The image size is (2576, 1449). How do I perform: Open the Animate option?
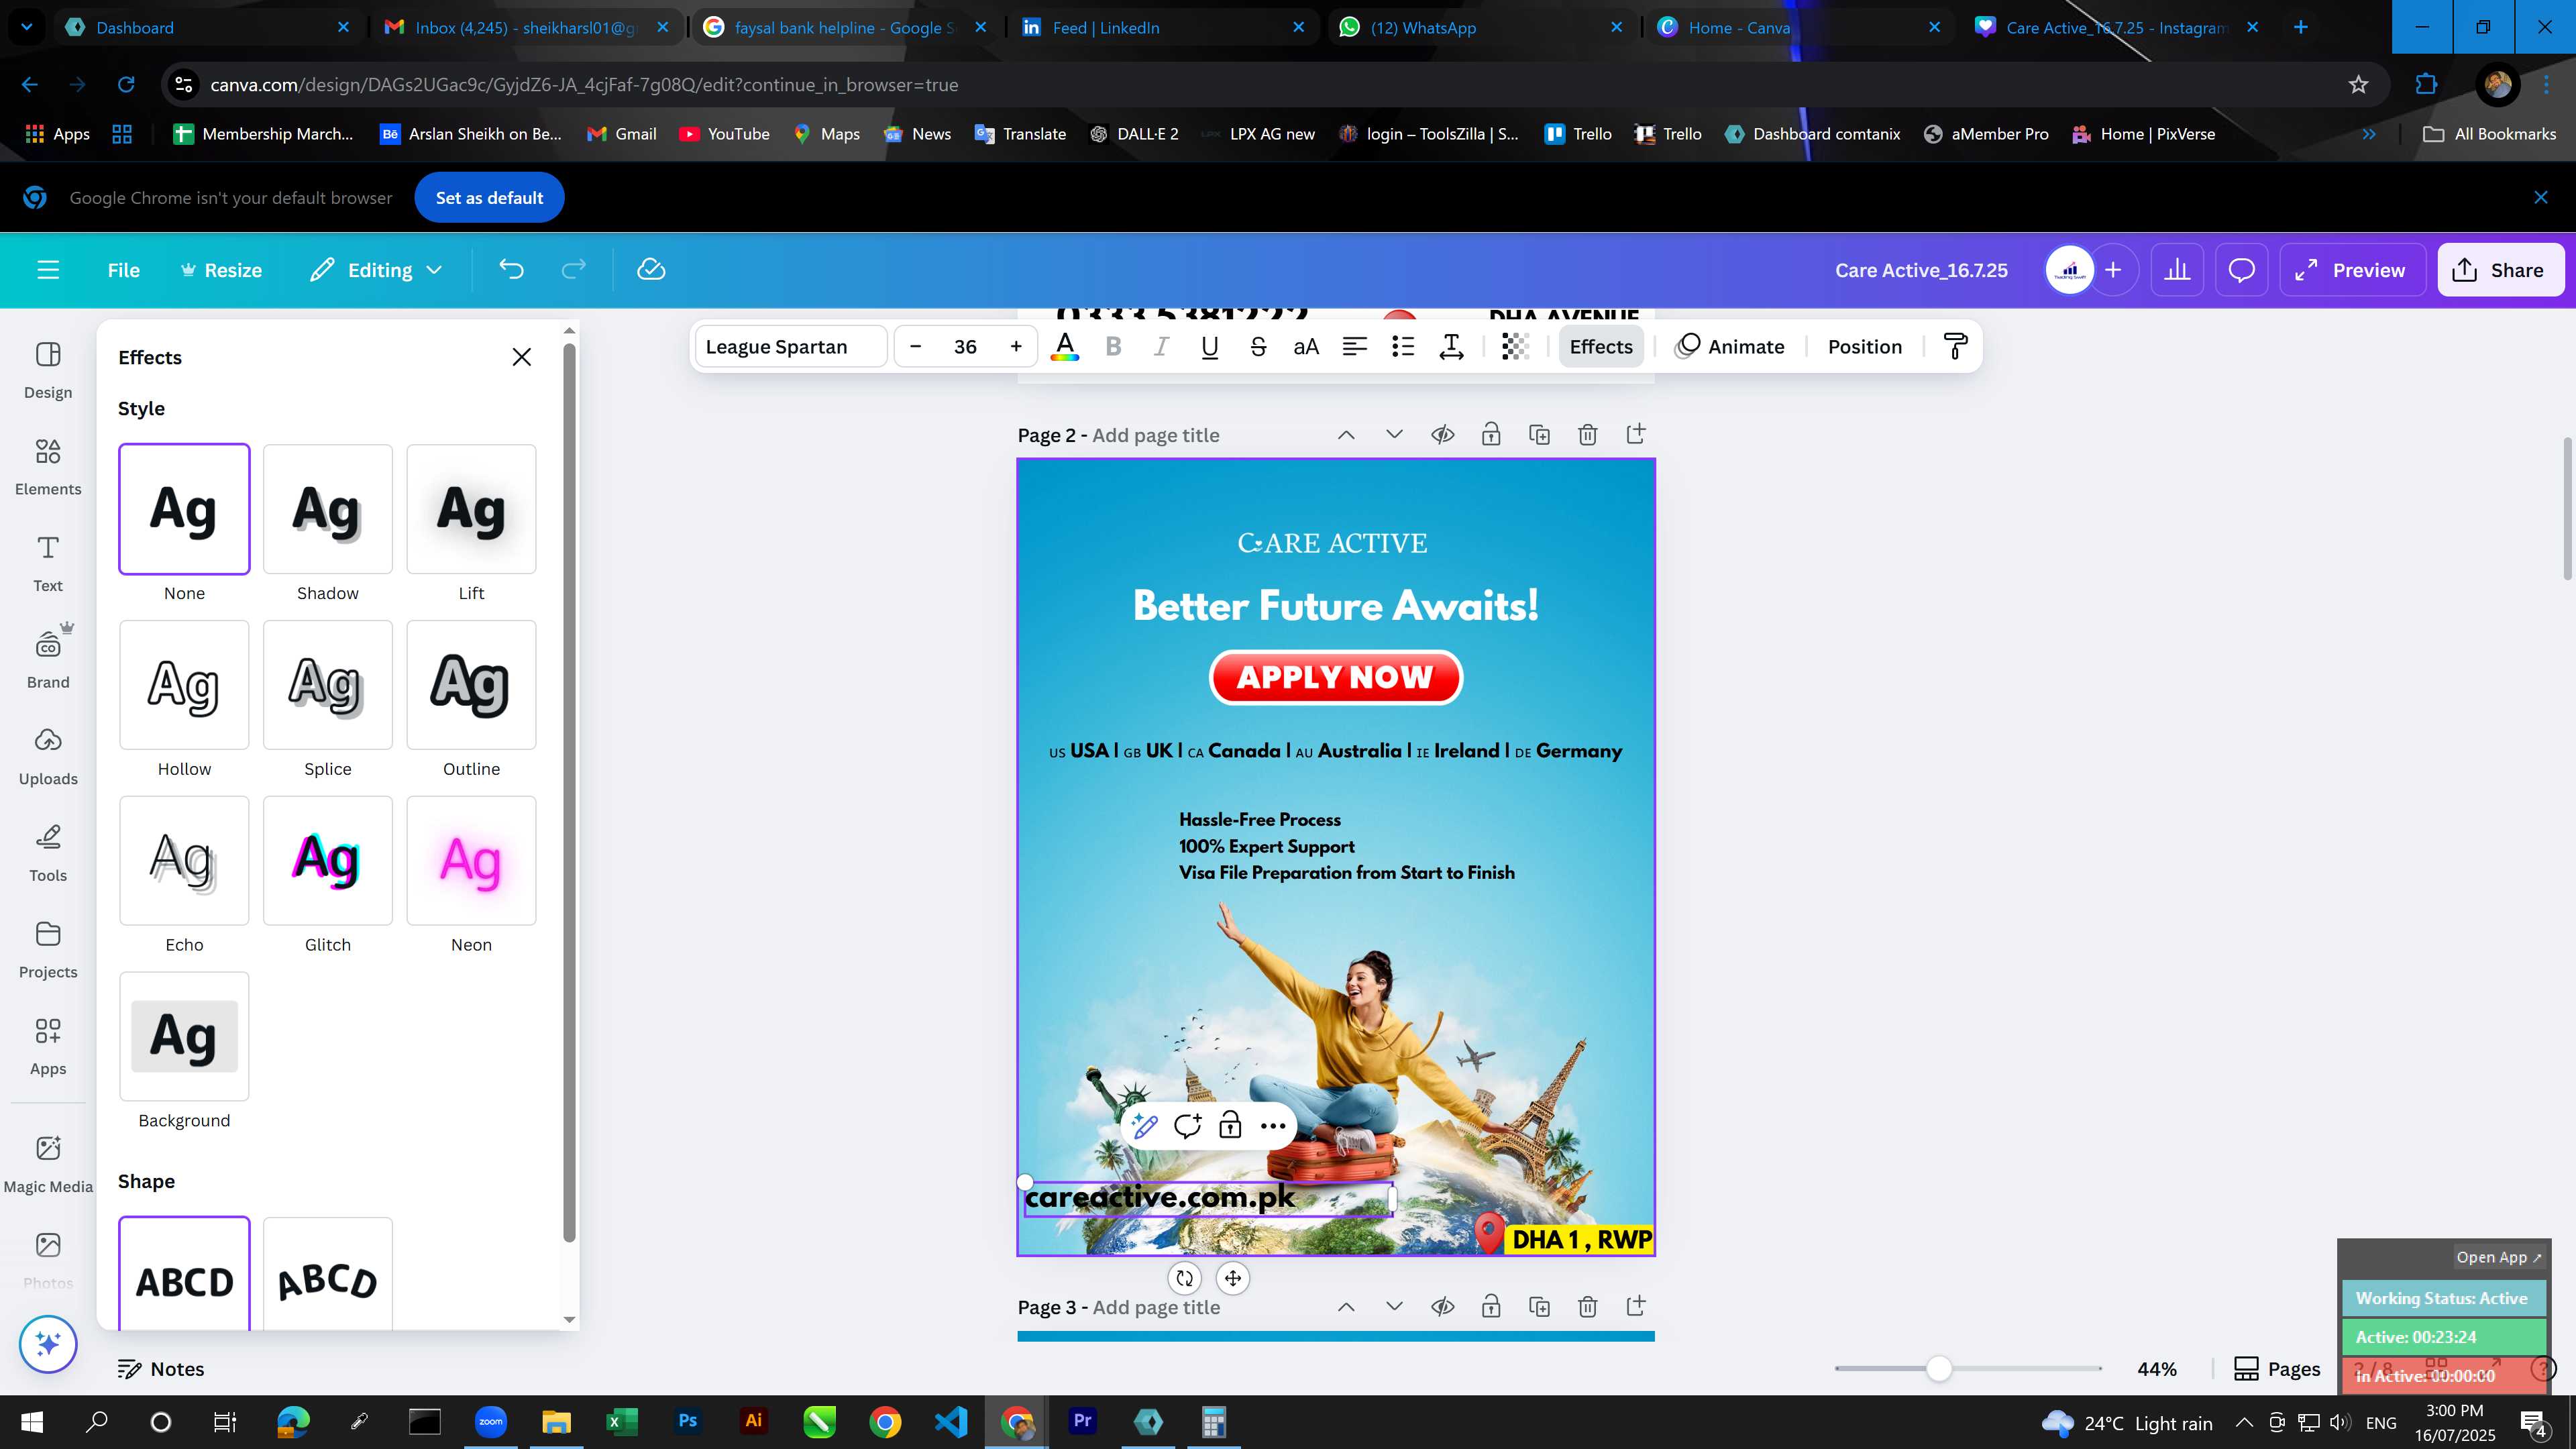(x=1729, y=346)
